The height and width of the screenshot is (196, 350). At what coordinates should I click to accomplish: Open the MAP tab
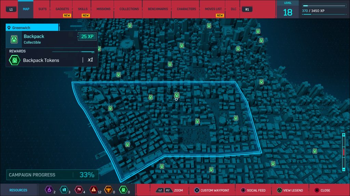click(x=26, y=9)
